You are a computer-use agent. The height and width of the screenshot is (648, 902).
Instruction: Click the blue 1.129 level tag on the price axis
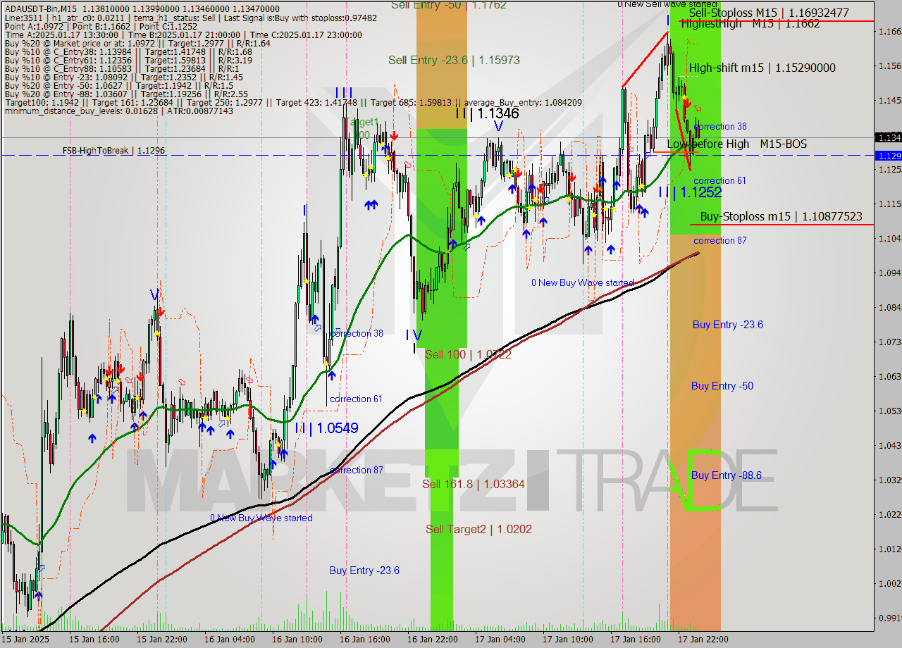887,156
